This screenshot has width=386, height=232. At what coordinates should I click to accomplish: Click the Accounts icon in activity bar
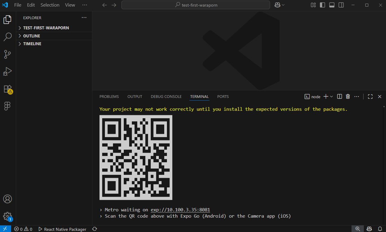pos(7,199)
